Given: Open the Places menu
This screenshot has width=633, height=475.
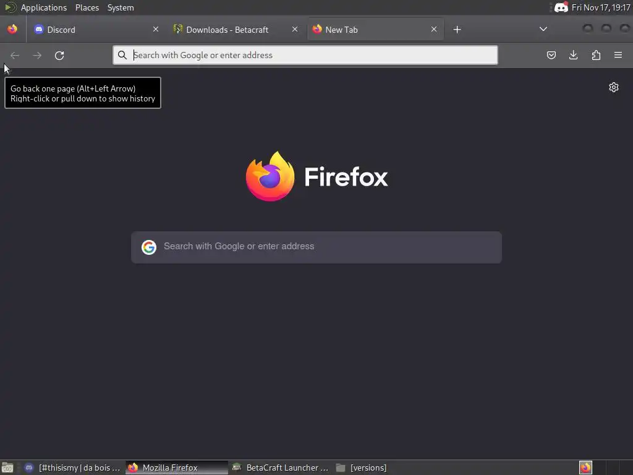Looking at the screenshot, I should click(x=87, y=7).
